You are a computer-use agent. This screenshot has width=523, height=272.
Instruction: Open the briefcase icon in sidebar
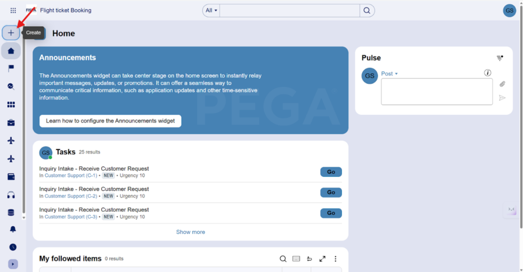point(11,123)
